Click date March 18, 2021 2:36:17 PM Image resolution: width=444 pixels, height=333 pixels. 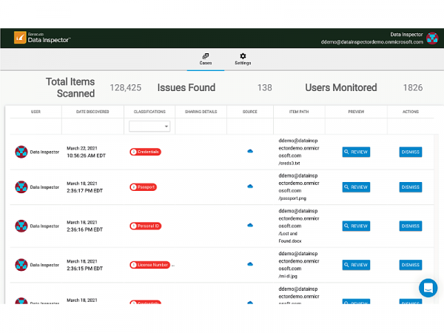tap(84, 187)
